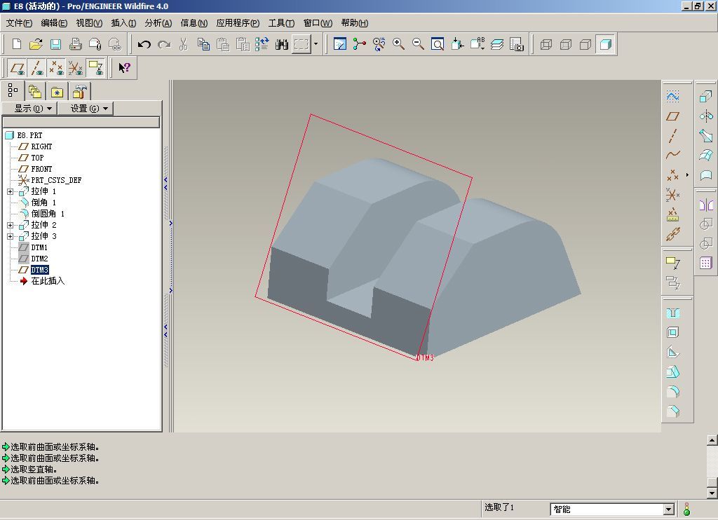Select the Extrude tool
Screen dimensions: 718x520
[x=705, y=96]
